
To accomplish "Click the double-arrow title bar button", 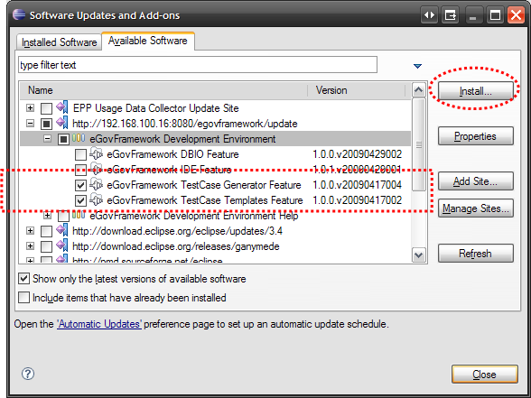I will click(x=430, y=15).
